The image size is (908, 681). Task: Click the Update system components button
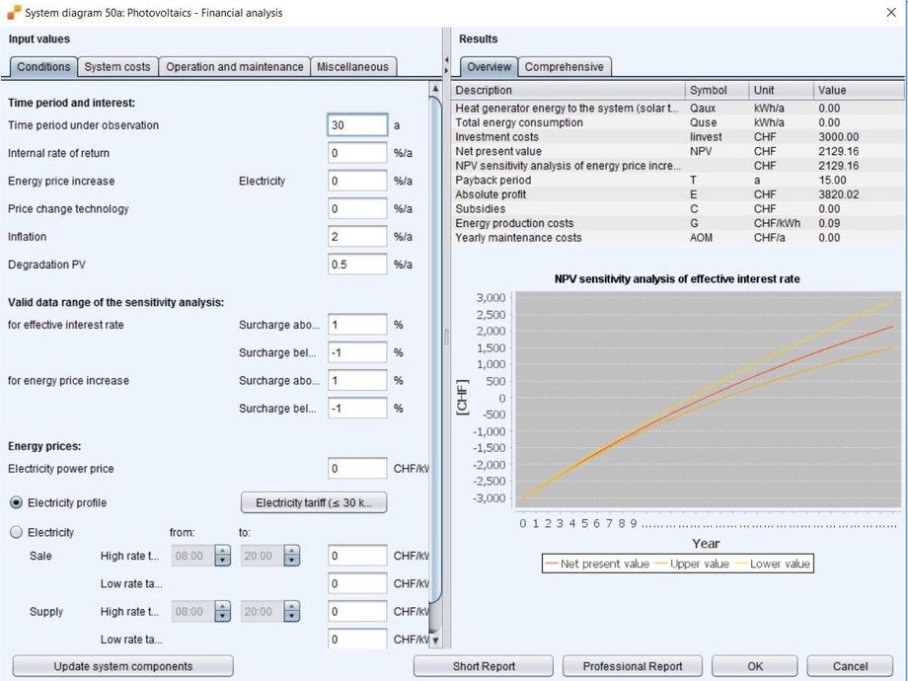[123, 666]
